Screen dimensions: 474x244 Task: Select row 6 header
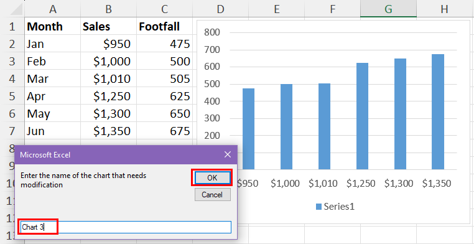coord(12,113)
